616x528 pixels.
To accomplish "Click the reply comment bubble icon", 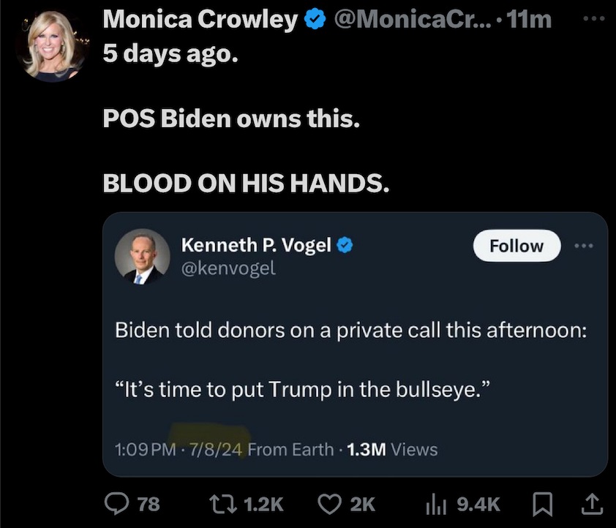I will 119,503.
